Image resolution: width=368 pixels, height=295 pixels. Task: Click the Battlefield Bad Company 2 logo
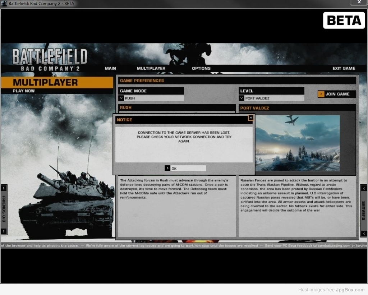[50, 60]
